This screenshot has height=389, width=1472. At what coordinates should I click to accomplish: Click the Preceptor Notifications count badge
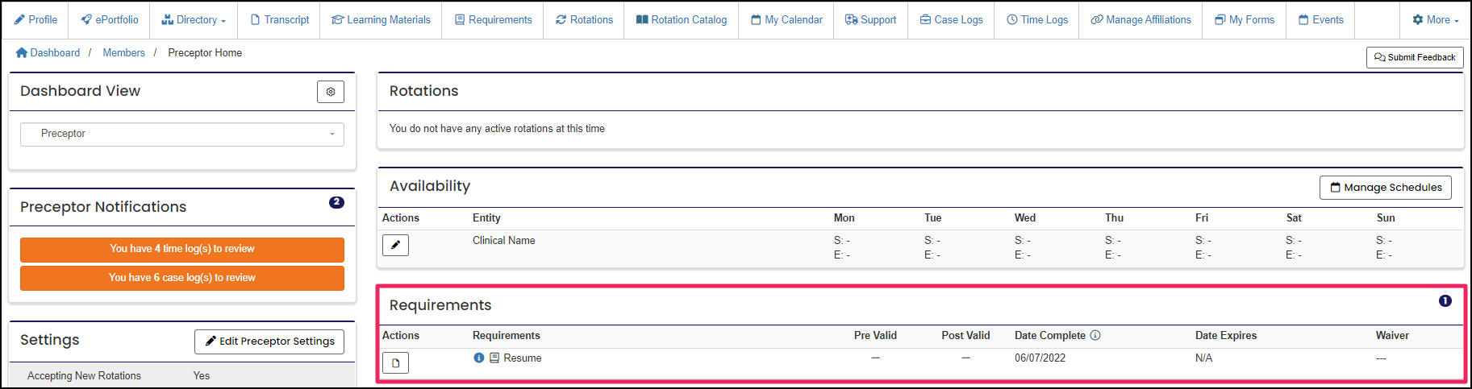point(336,202)
